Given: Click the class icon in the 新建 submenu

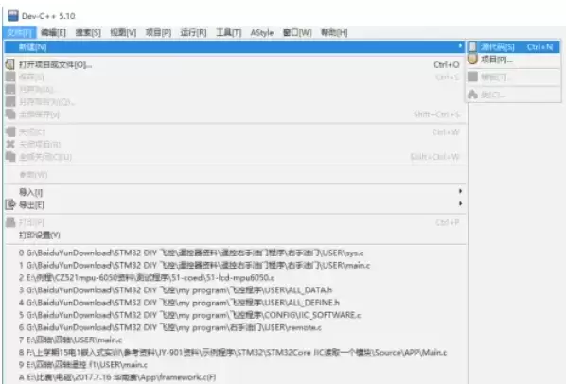Looking at the screenshot, I should 472,95.
